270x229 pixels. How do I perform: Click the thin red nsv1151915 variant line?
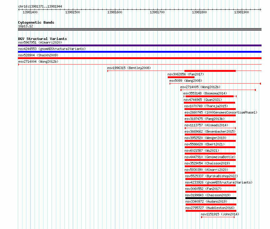tap(218, 217)
